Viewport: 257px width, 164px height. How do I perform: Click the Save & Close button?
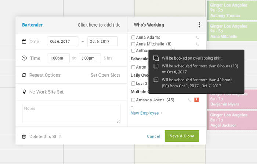tap(182, 136)
